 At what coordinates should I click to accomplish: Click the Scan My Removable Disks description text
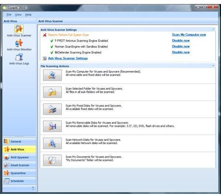coord(120,124)
